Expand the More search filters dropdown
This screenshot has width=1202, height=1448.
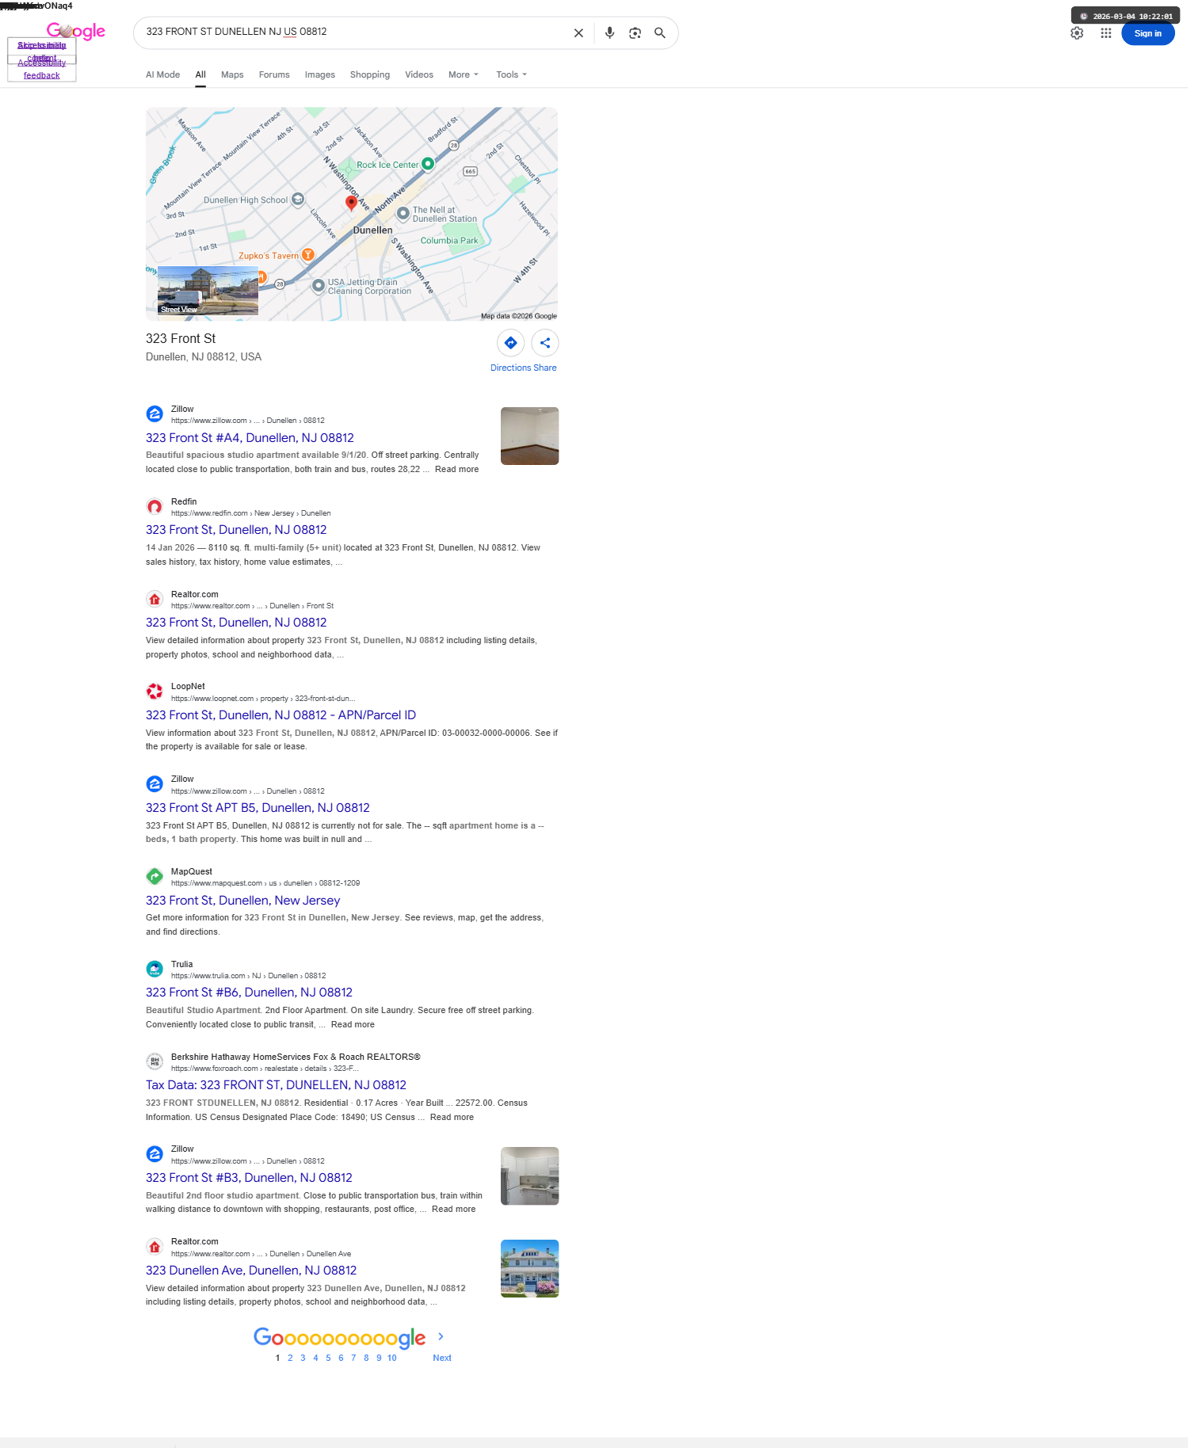pyautogui.click(x=464, y=74)
